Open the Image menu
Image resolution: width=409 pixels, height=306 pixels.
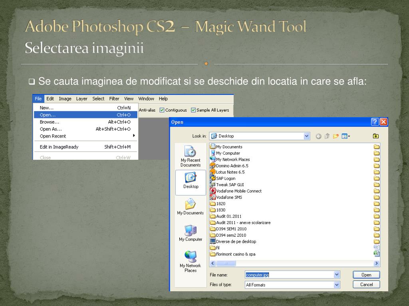pyautogui.click(x=65, y=99)
